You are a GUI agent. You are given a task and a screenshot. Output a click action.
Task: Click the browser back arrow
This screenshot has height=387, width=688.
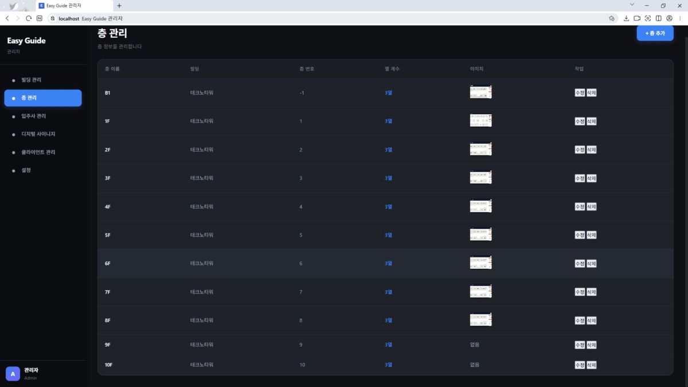point(7,18)
